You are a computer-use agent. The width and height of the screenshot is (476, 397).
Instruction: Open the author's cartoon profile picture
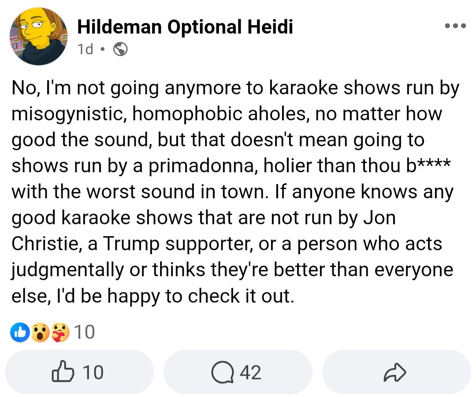39,36
